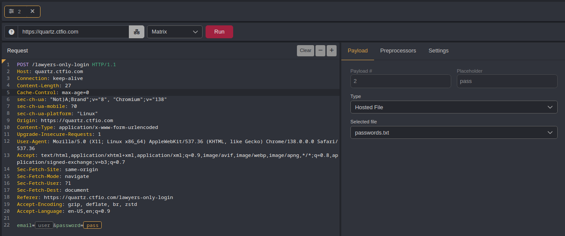Click the Cache-Control header line in editor

(53, 92)
